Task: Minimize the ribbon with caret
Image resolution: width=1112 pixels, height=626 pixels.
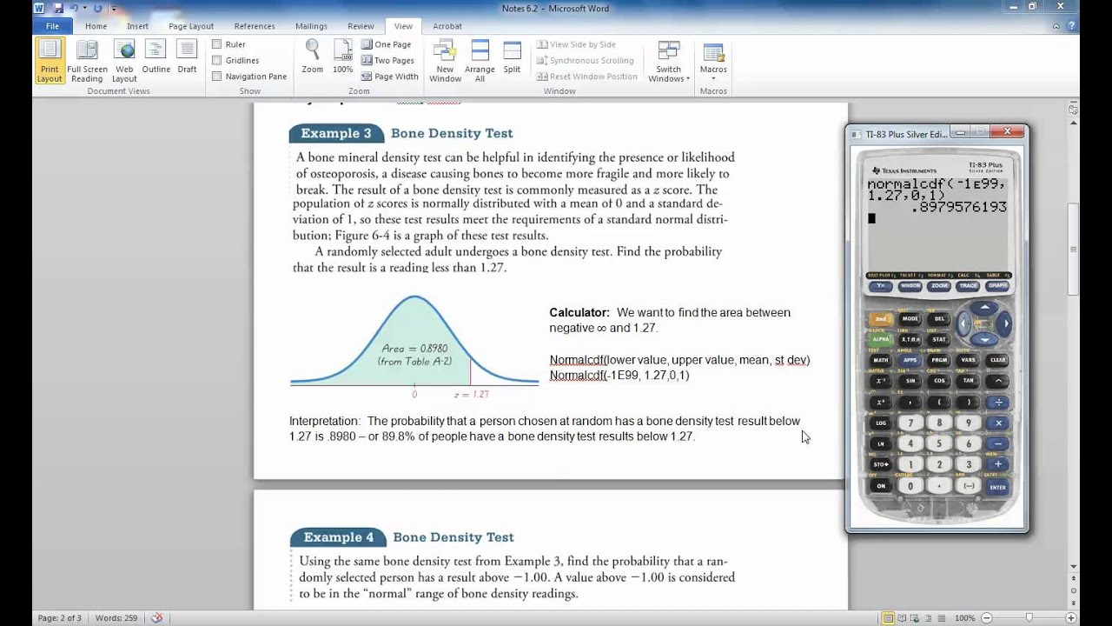Action: click(1056, 26)
